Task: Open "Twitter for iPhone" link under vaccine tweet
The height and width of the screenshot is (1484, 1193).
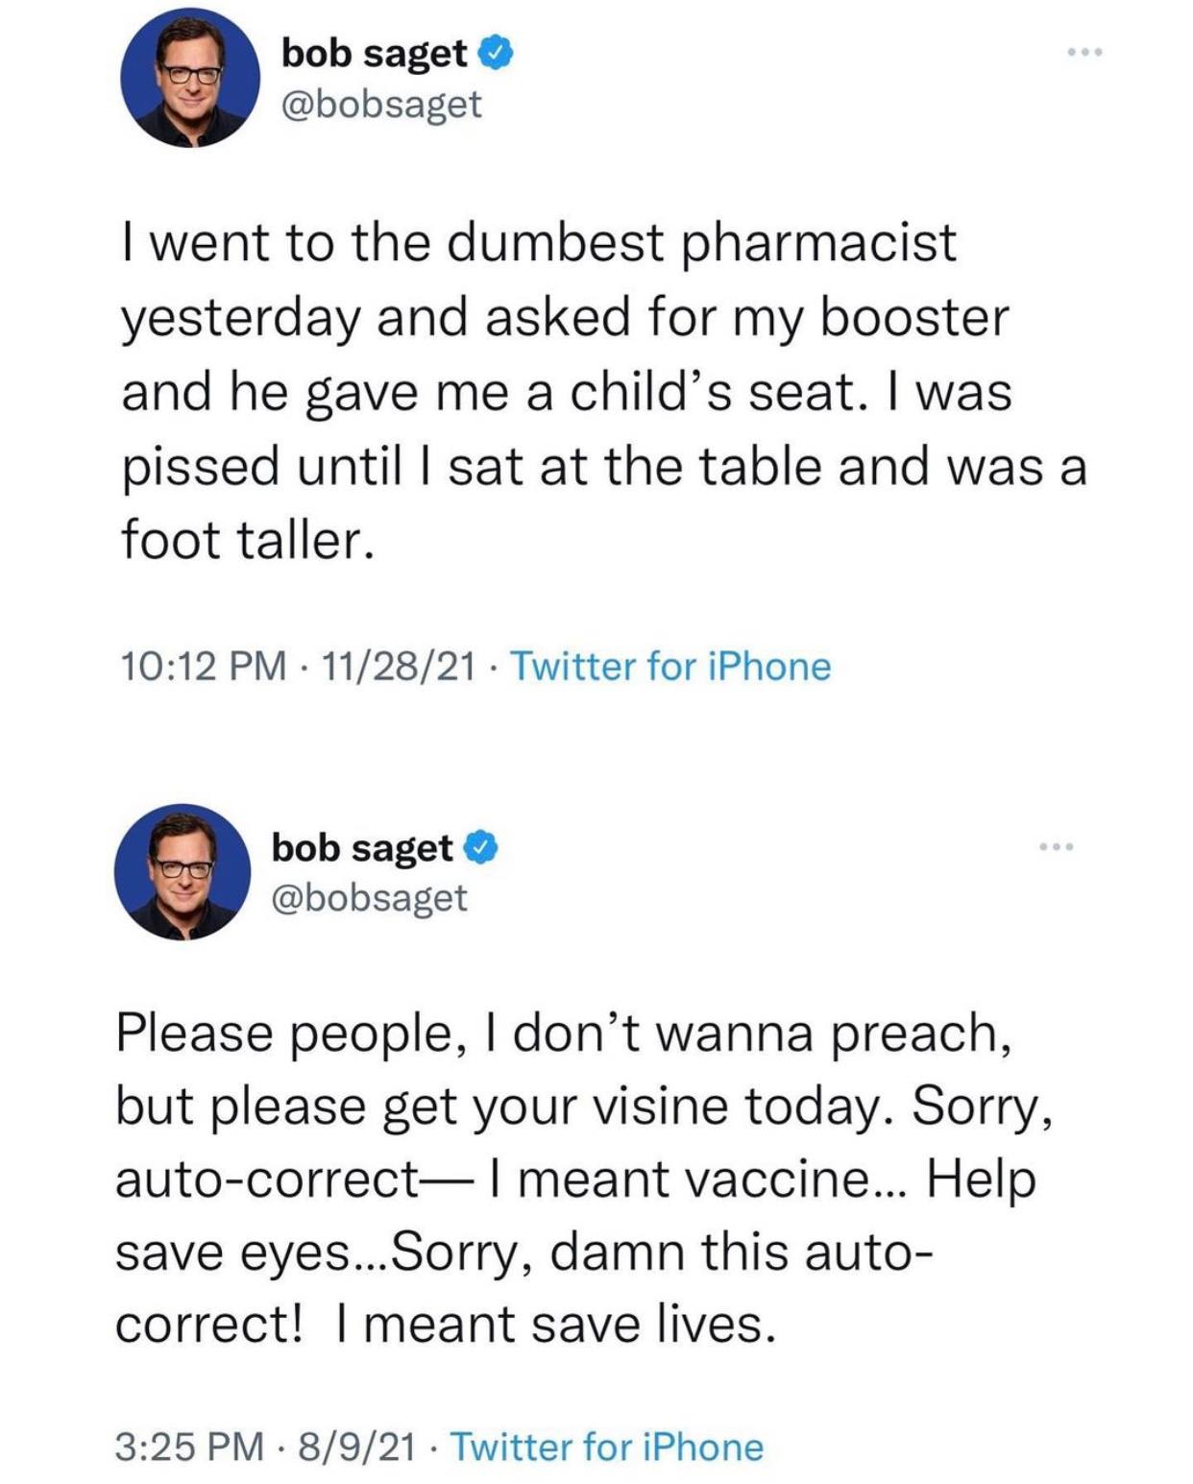Action: [607, 1447]
